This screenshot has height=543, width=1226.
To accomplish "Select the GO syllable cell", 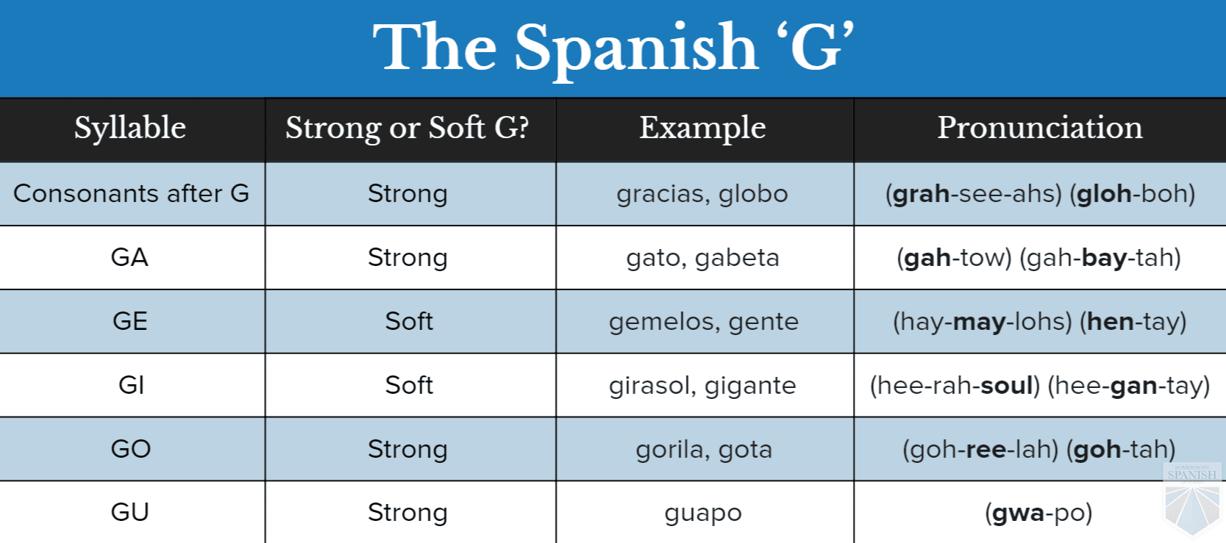I will 131,449.
